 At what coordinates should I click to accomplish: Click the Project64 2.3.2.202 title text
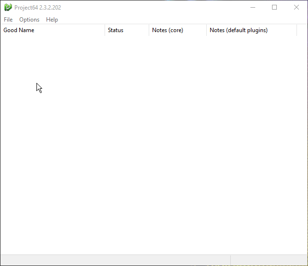click(x=37, y=8)
